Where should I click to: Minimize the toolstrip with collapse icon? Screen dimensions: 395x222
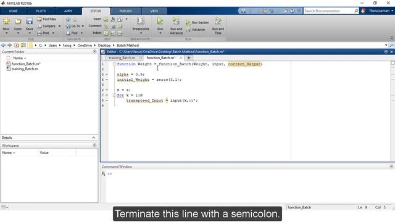tap(391, 38)
